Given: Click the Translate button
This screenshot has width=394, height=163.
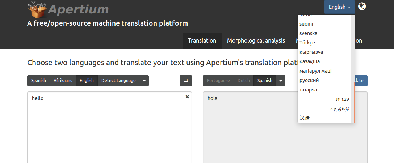Looking at the screenshot, I should pos(361,81).
